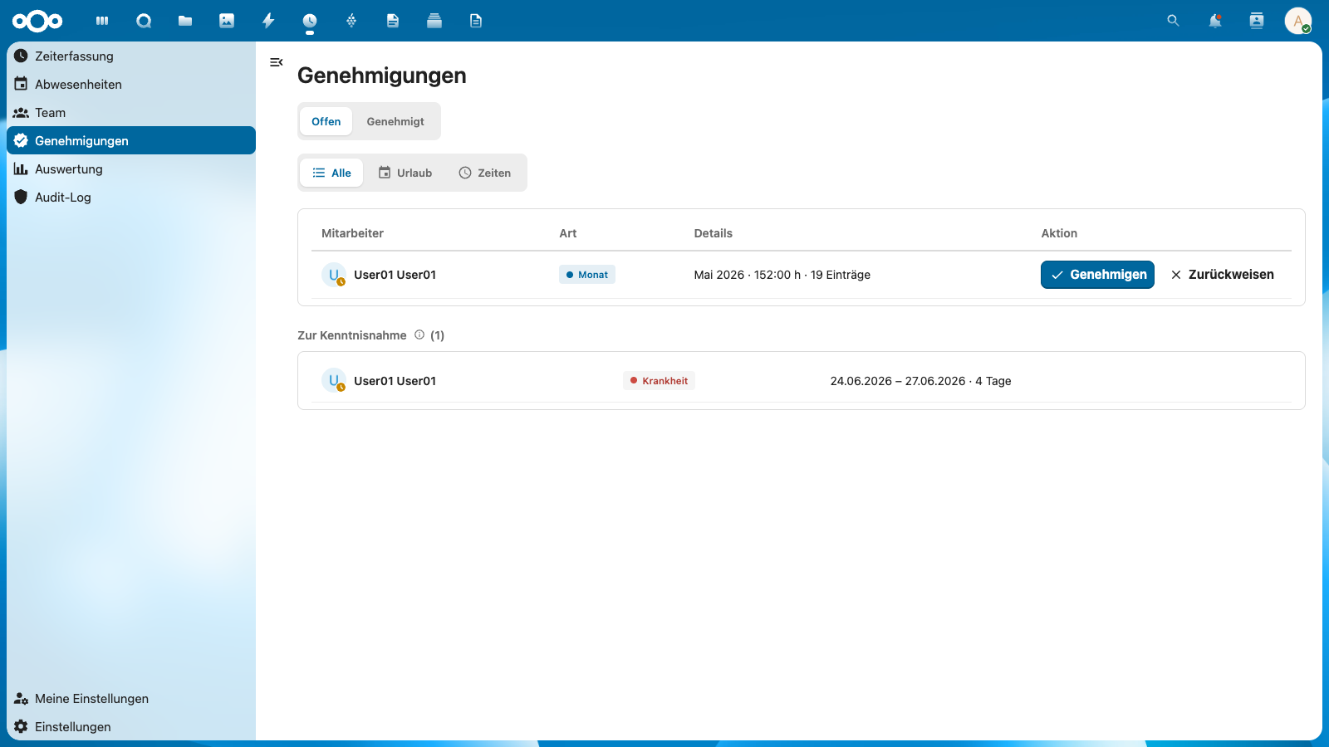Image resolution: width=1329 pixels, height=747 pixels.
Task: Open the outlined document app icon
Action: click(476, 21)
